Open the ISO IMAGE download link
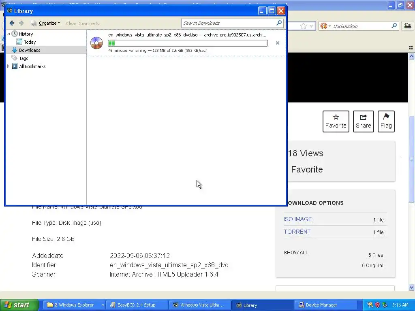415x311 pixels. tap(297, 219)
